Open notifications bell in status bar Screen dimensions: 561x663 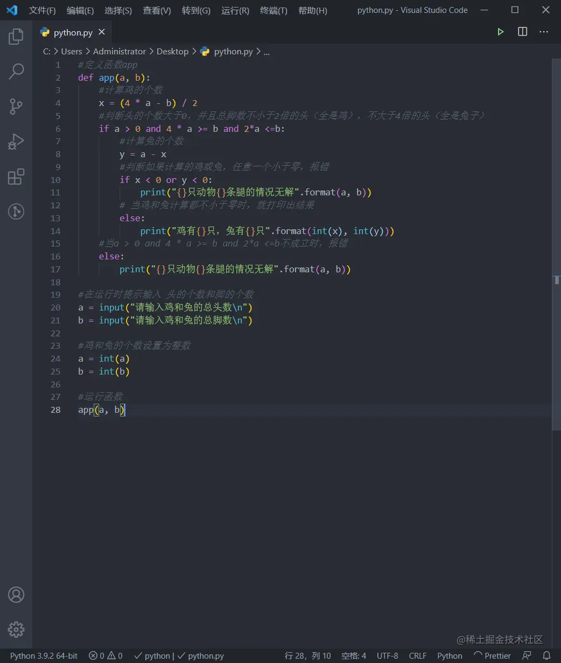(x=546, y=655)
